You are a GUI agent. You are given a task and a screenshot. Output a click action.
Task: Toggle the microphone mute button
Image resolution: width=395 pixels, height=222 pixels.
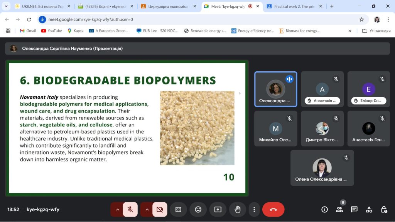pos(130,210)
